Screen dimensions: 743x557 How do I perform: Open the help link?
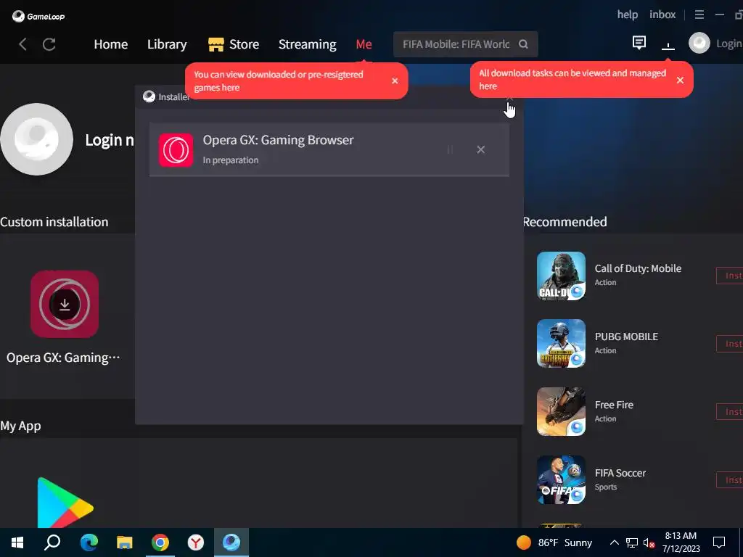(x=628, y=15)
